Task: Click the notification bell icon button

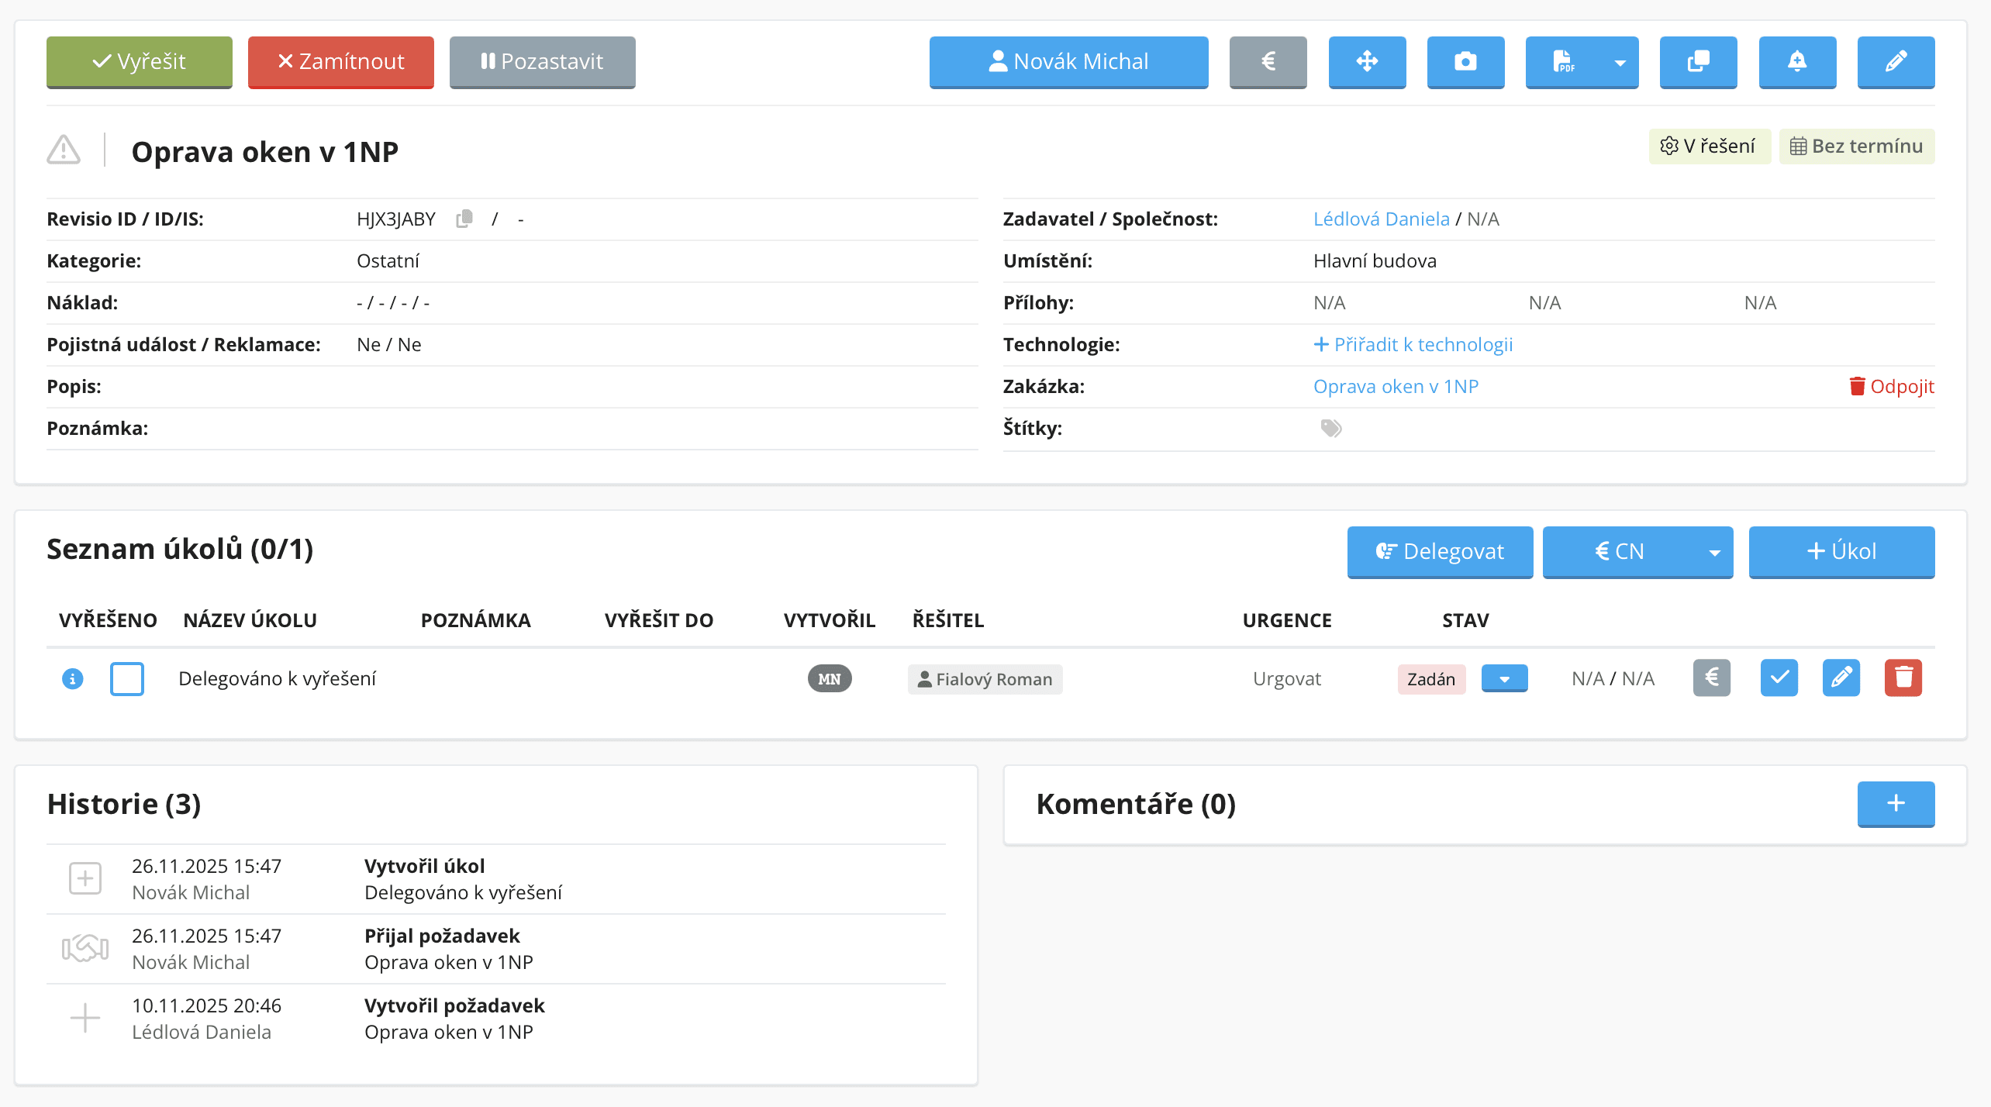Action: point(1796,62)
